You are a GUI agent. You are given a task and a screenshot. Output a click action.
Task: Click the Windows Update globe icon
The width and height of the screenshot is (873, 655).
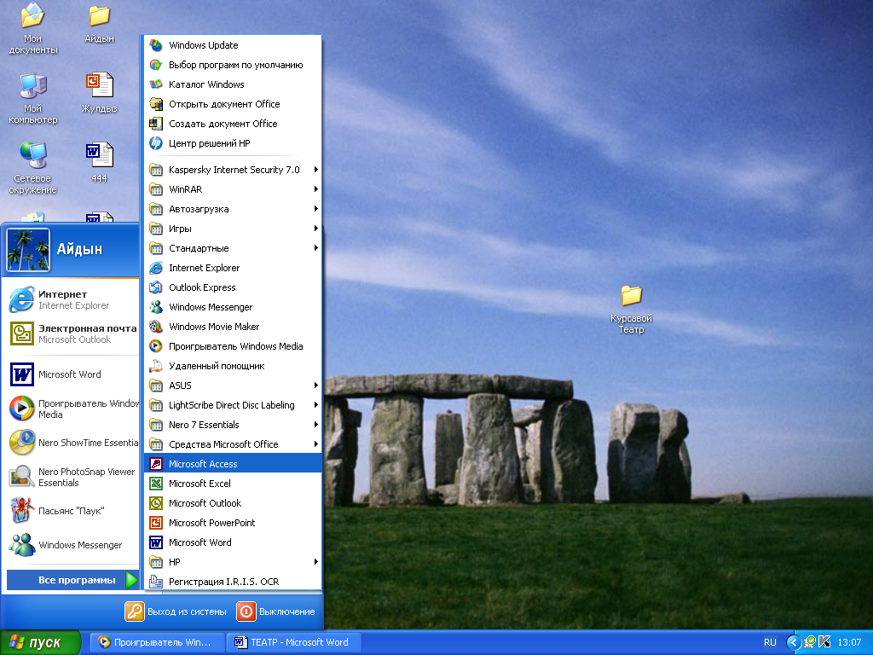(156, 45)
